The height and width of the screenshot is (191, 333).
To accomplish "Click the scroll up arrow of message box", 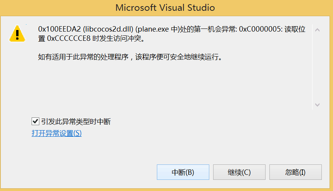I will click(317, 30).
